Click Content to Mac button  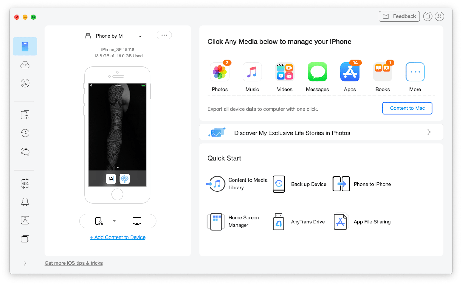[407, 108]
